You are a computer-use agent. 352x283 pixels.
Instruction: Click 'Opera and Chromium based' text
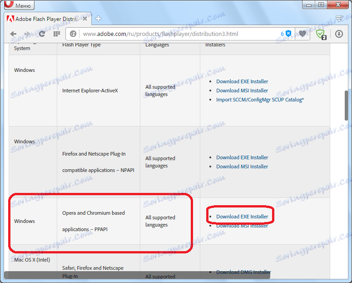[94, 213]
